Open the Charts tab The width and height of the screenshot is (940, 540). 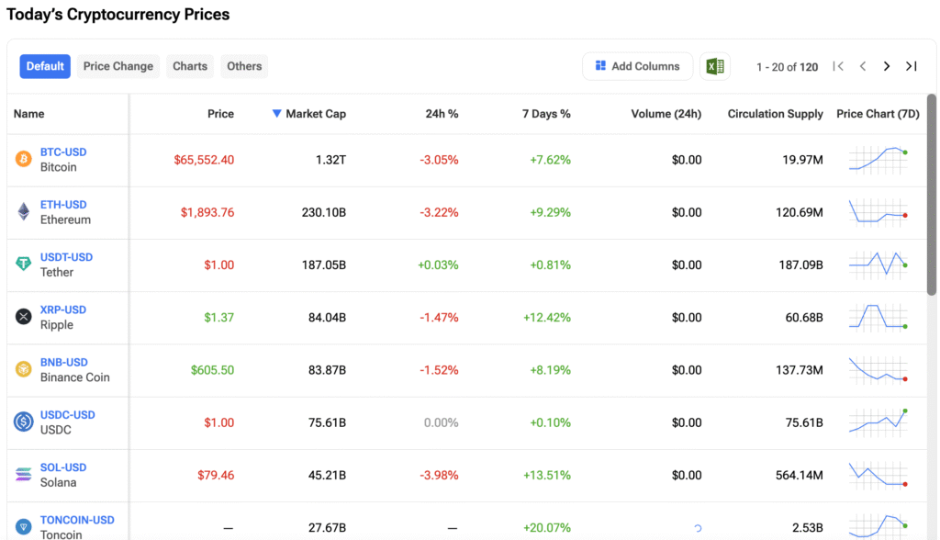[190, 66]
